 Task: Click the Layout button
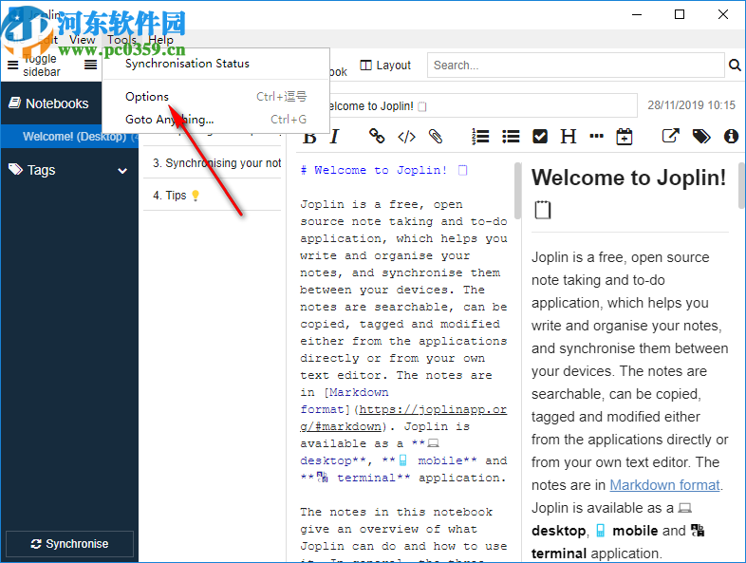click(x=385, y=66)
